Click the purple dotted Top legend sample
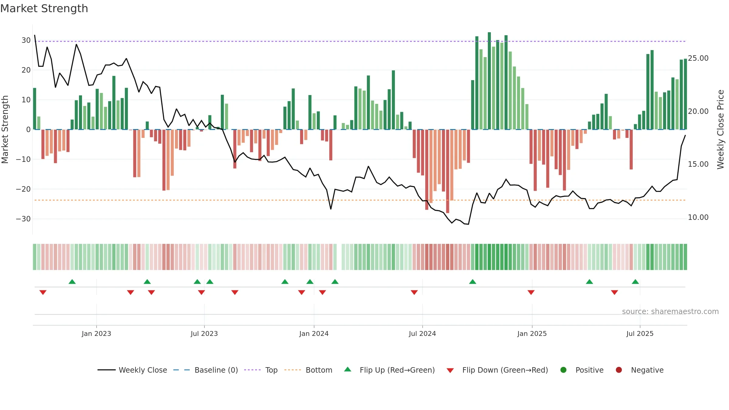Screen dimensions: 729x410 click(252, 370)
